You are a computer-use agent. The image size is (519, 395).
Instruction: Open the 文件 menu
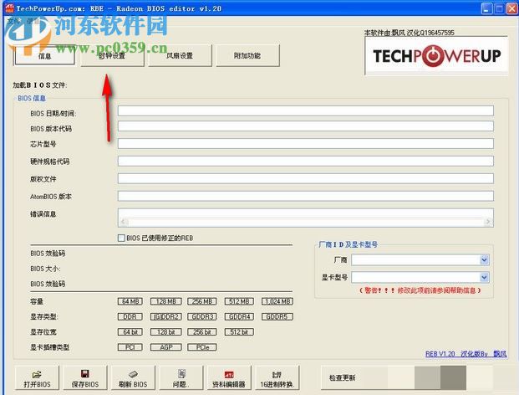[13, 21]
